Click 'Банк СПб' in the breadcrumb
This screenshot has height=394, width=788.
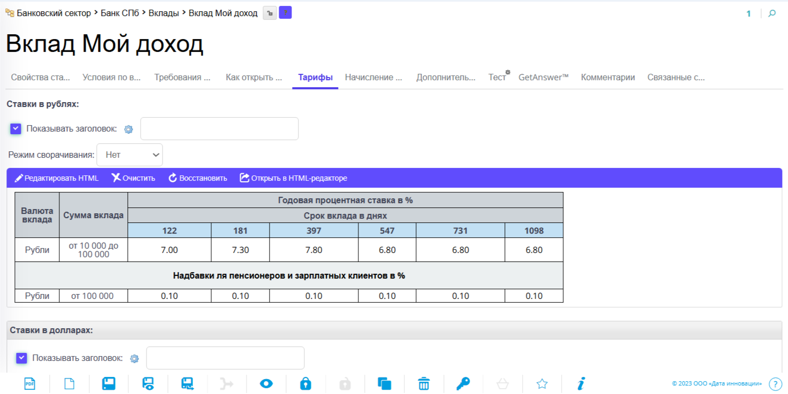[120, 13]
